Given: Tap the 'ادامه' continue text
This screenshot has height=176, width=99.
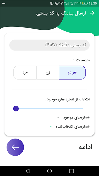Looking at the screenshot, I should [86, 147].
